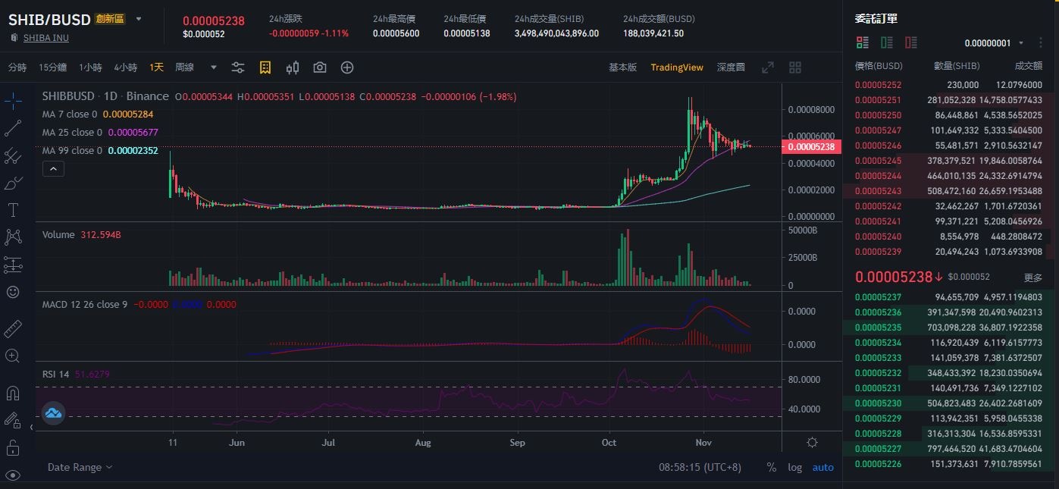
Task: Open the prediction and measurement tools
Action: (x=13, y=265)
